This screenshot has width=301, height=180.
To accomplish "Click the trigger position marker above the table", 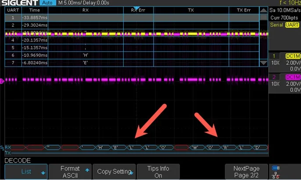I will (136, 8).
